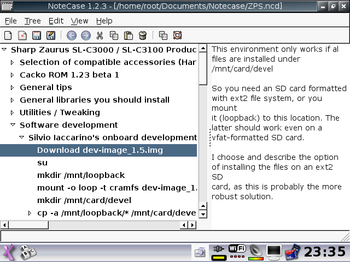
Task: Select the mkdir /mnt/card/devel node
Action: point(84,200)
